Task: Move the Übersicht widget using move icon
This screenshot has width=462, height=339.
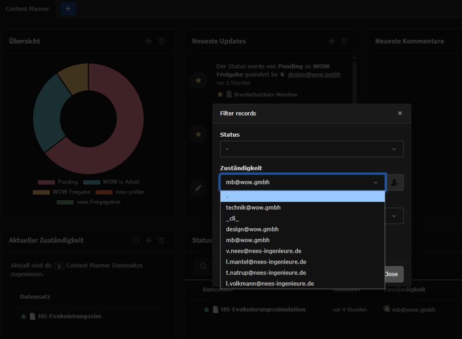Action: pos(148,41)
